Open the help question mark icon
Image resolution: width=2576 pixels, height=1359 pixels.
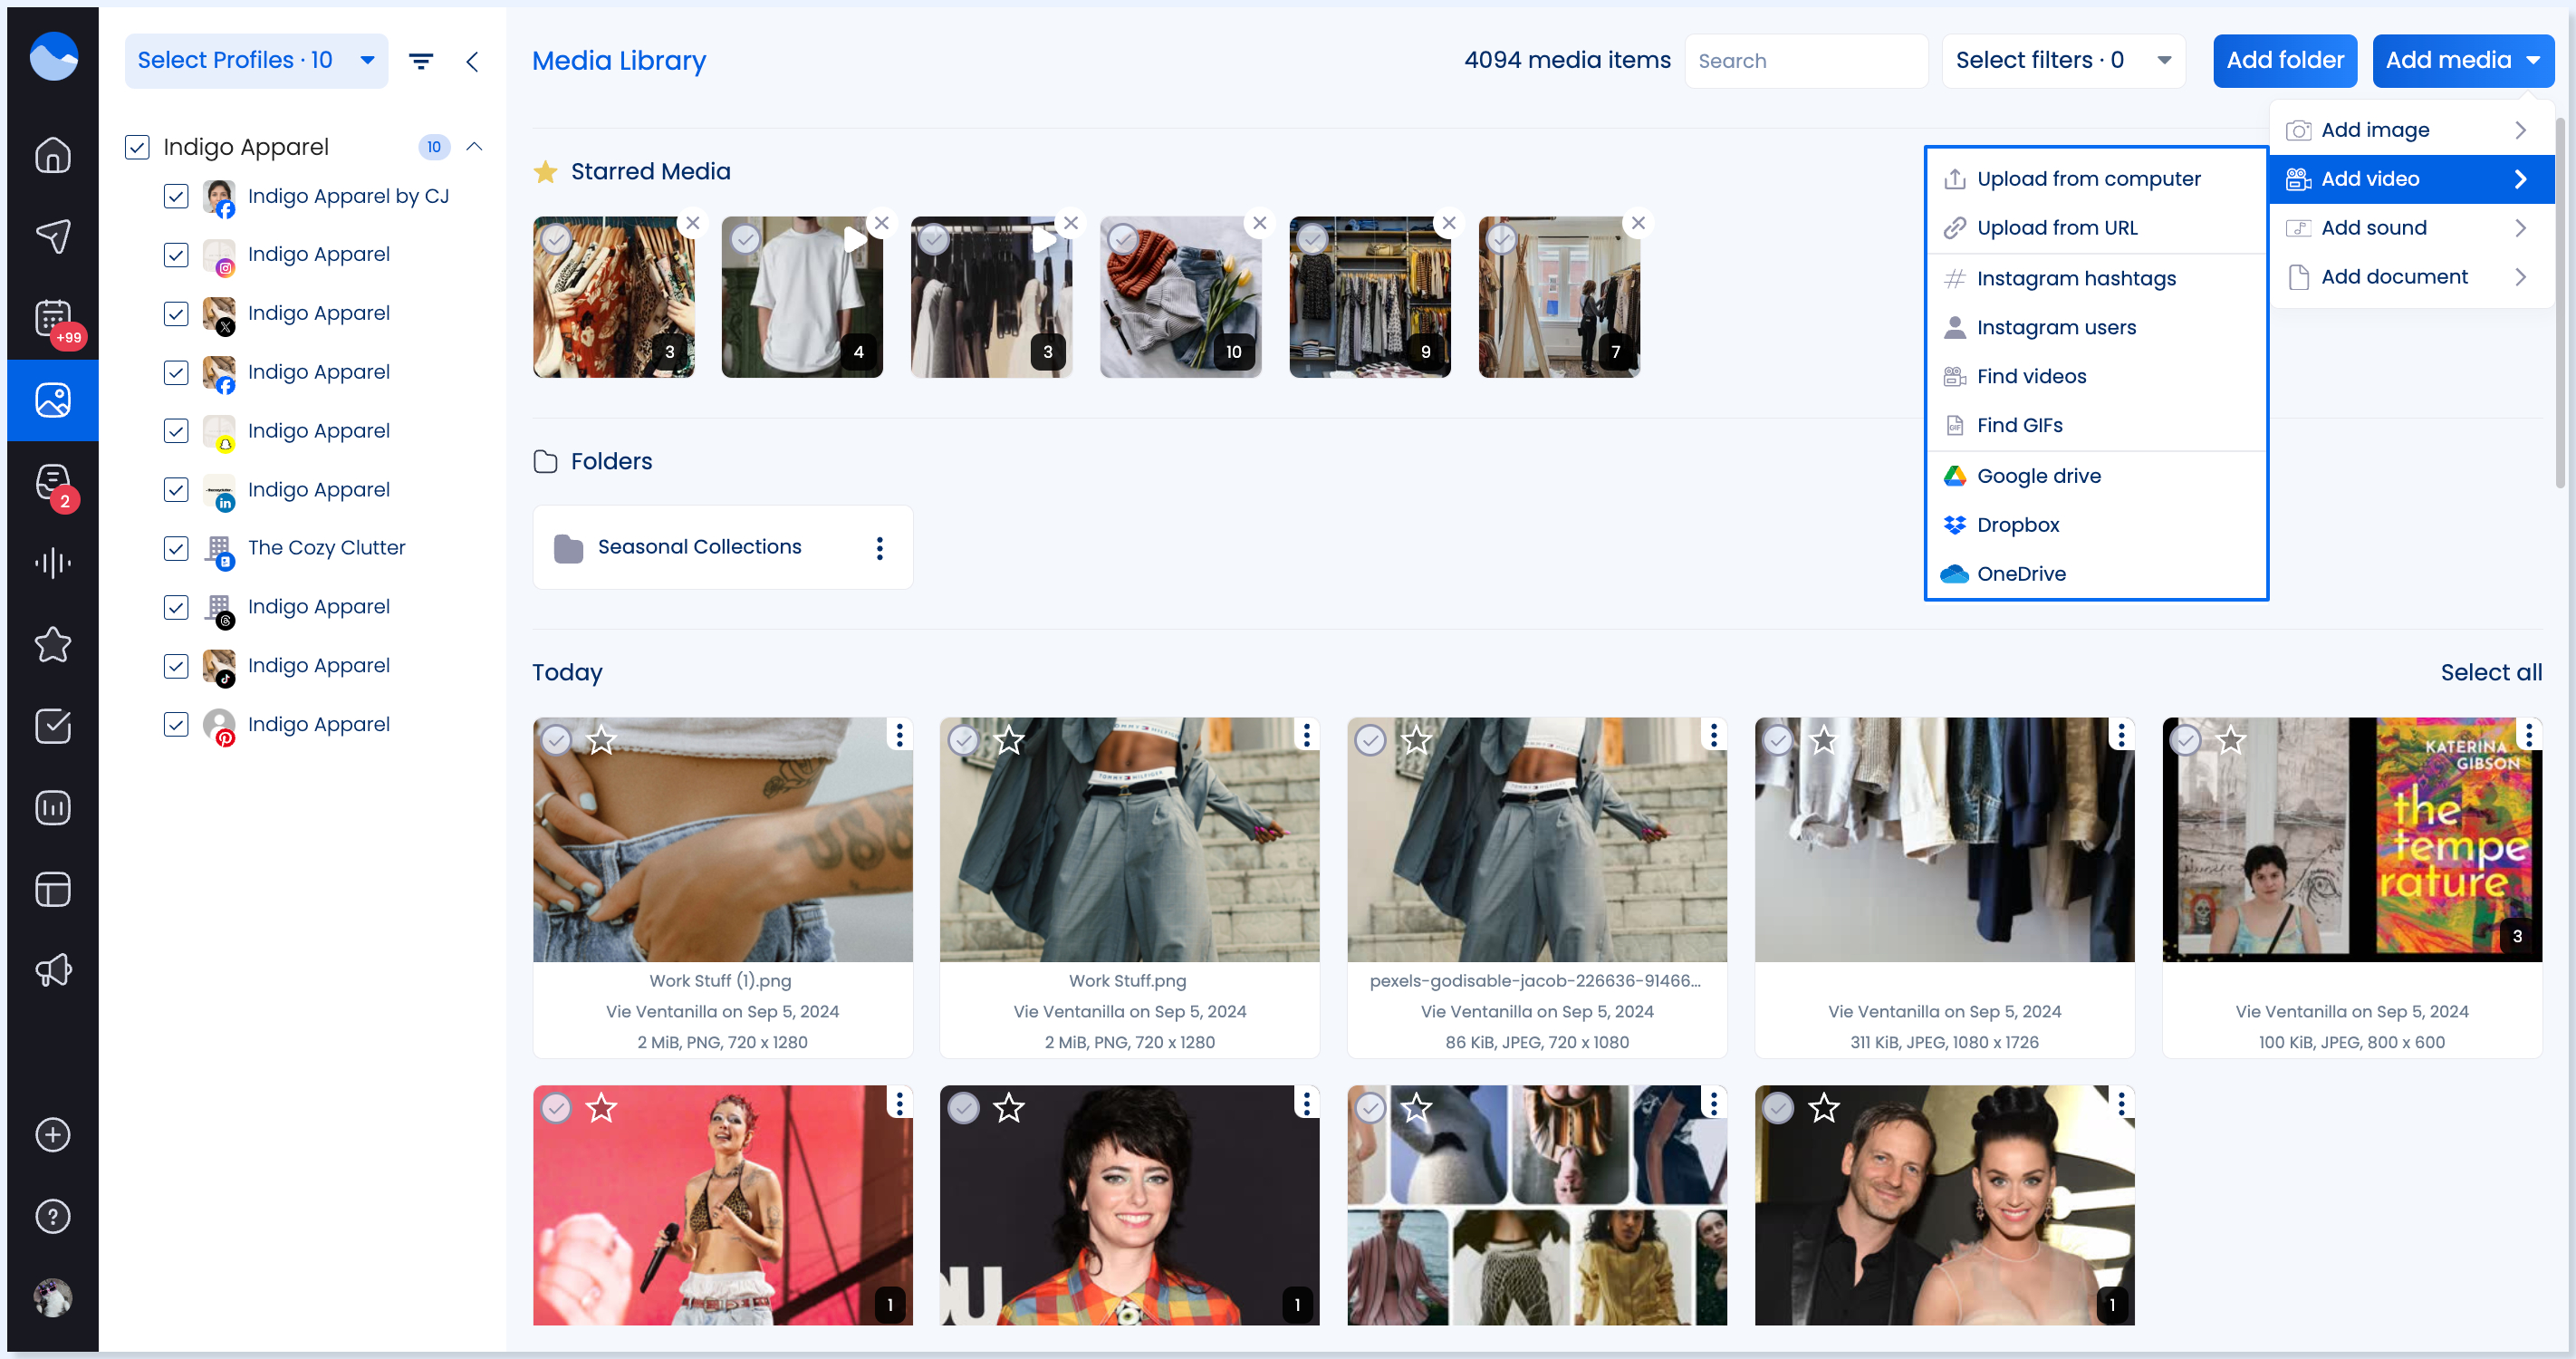tap(53, 1217)
